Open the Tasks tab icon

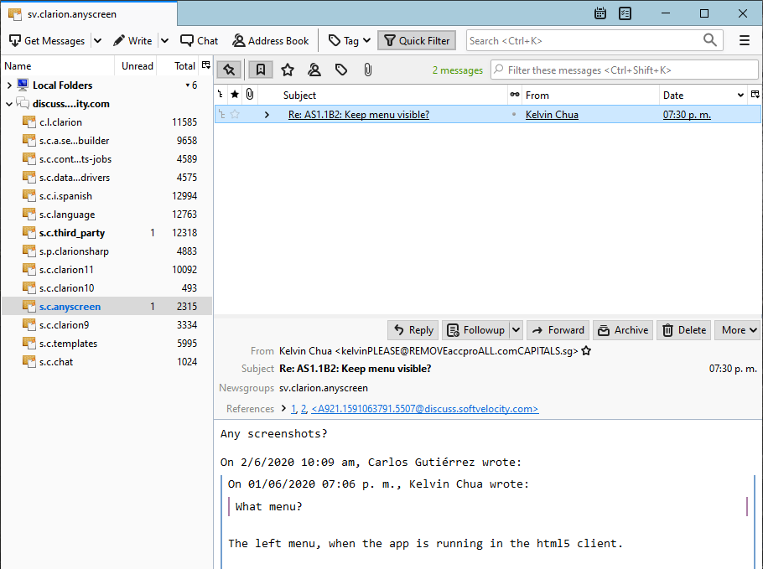[625, 13]
